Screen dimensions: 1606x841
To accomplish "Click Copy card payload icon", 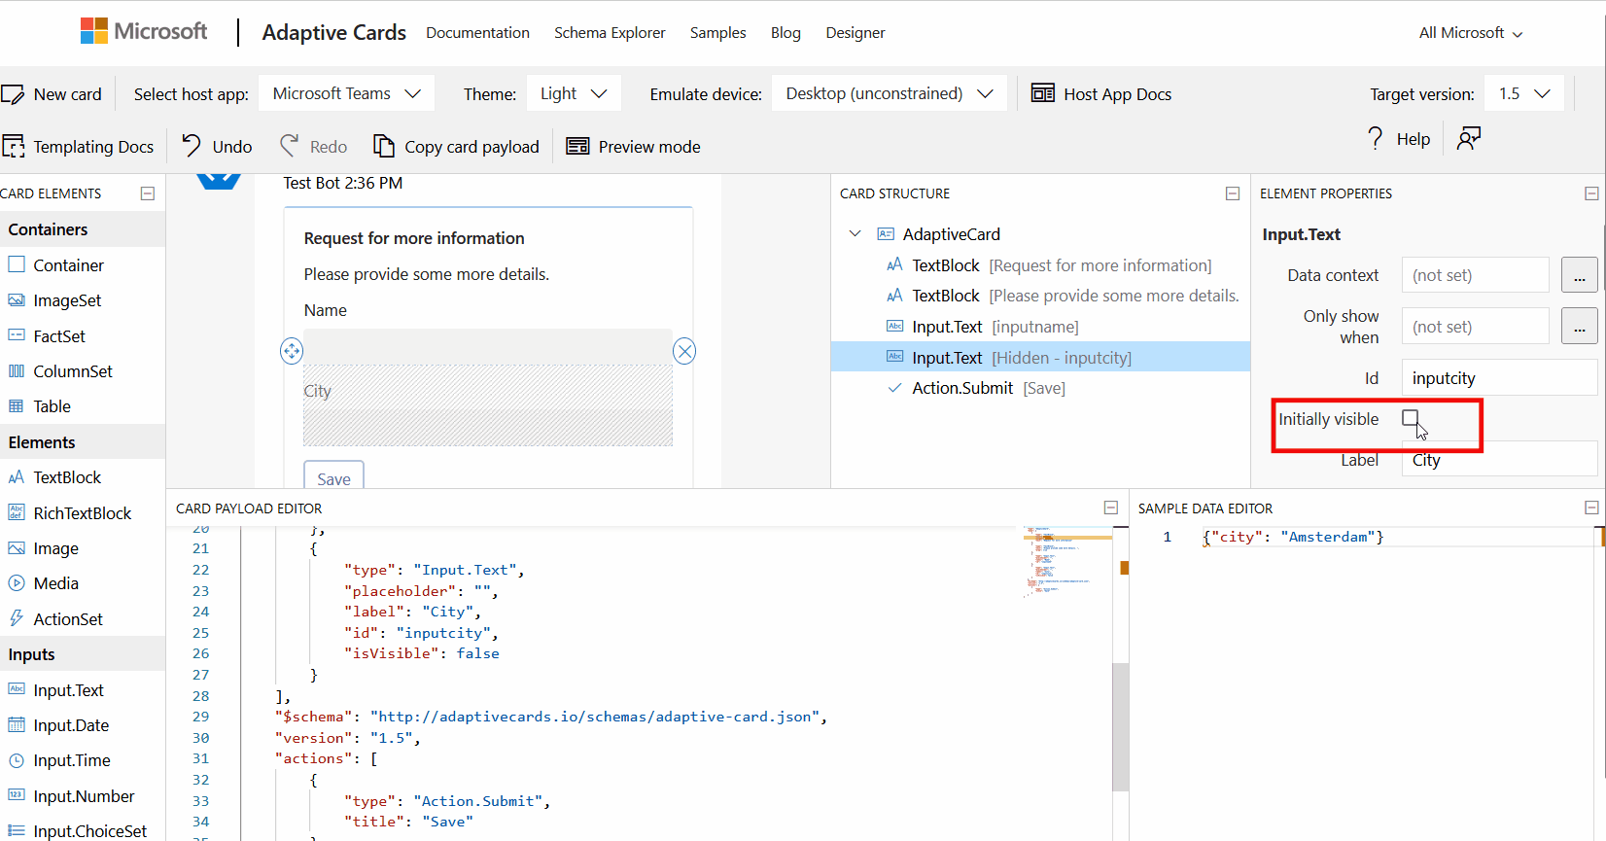I will pyautogui.click(x=384, y=146).
